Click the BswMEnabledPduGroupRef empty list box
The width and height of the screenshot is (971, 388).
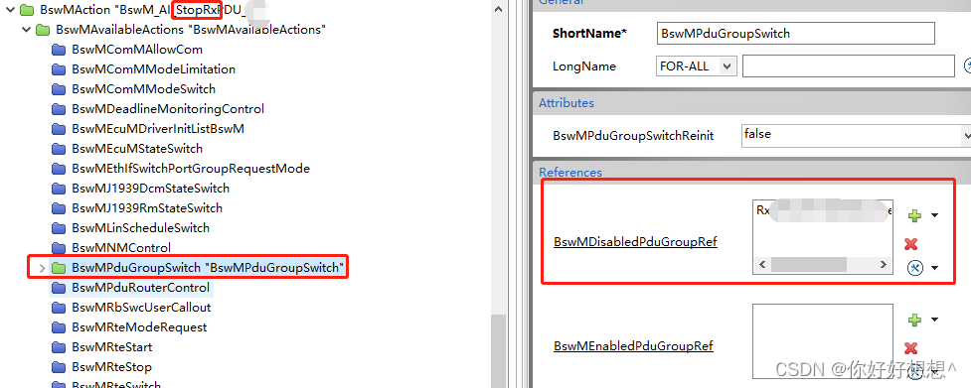pos(823,340)
